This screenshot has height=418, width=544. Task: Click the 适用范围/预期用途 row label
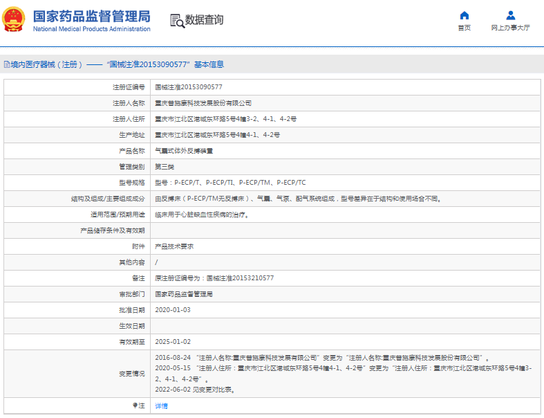point(118,215)
